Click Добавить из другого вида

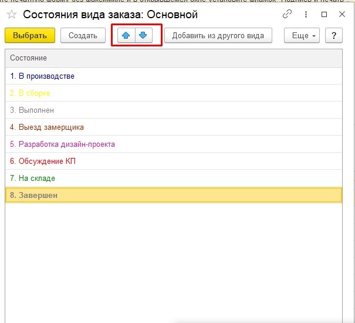pos(218,36)
